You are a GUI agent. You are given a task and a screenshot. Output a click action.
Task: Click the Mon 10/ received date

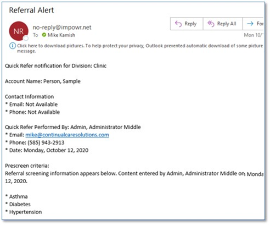[254, 35]
